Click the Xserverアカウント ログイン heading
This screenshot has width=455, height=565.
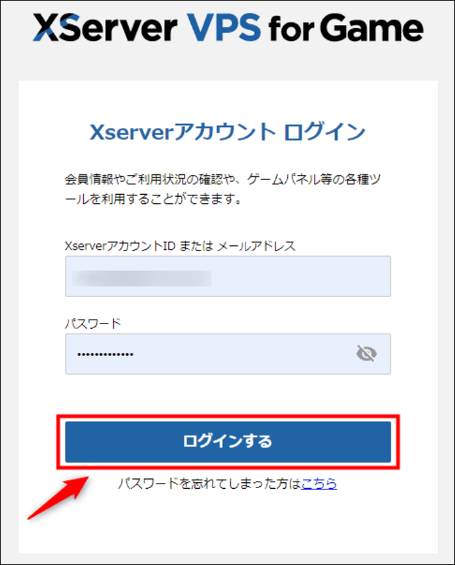pyautogui.click(x=228, y=132)
